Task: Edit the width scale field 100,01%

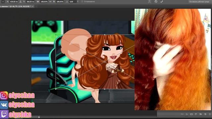Action: (x=44, y=2)
